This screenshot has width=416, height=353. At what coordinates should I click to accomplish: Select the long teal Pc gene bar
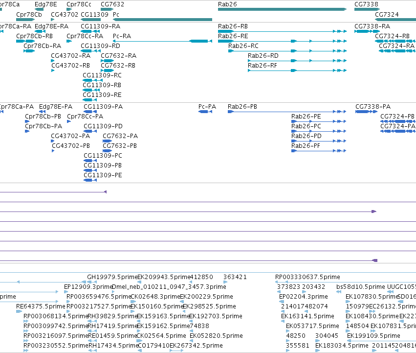[162, 20]
